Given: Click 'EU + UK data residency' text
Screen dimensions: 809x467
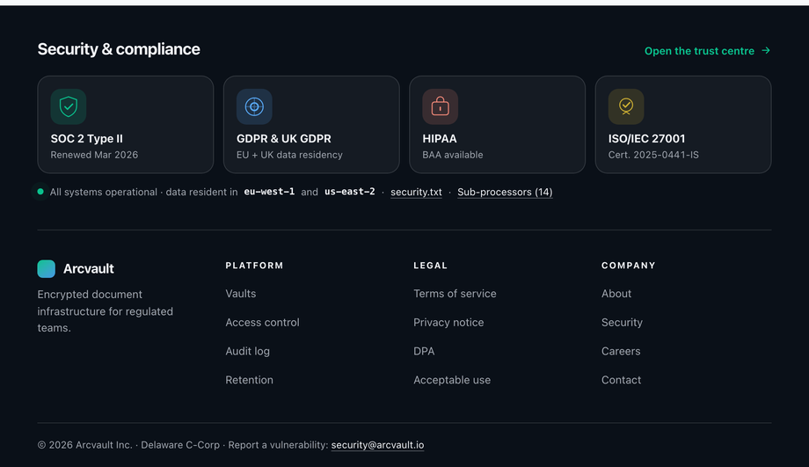Looking at the screenshot, I should pyautogui.click(x=289, y=155).
